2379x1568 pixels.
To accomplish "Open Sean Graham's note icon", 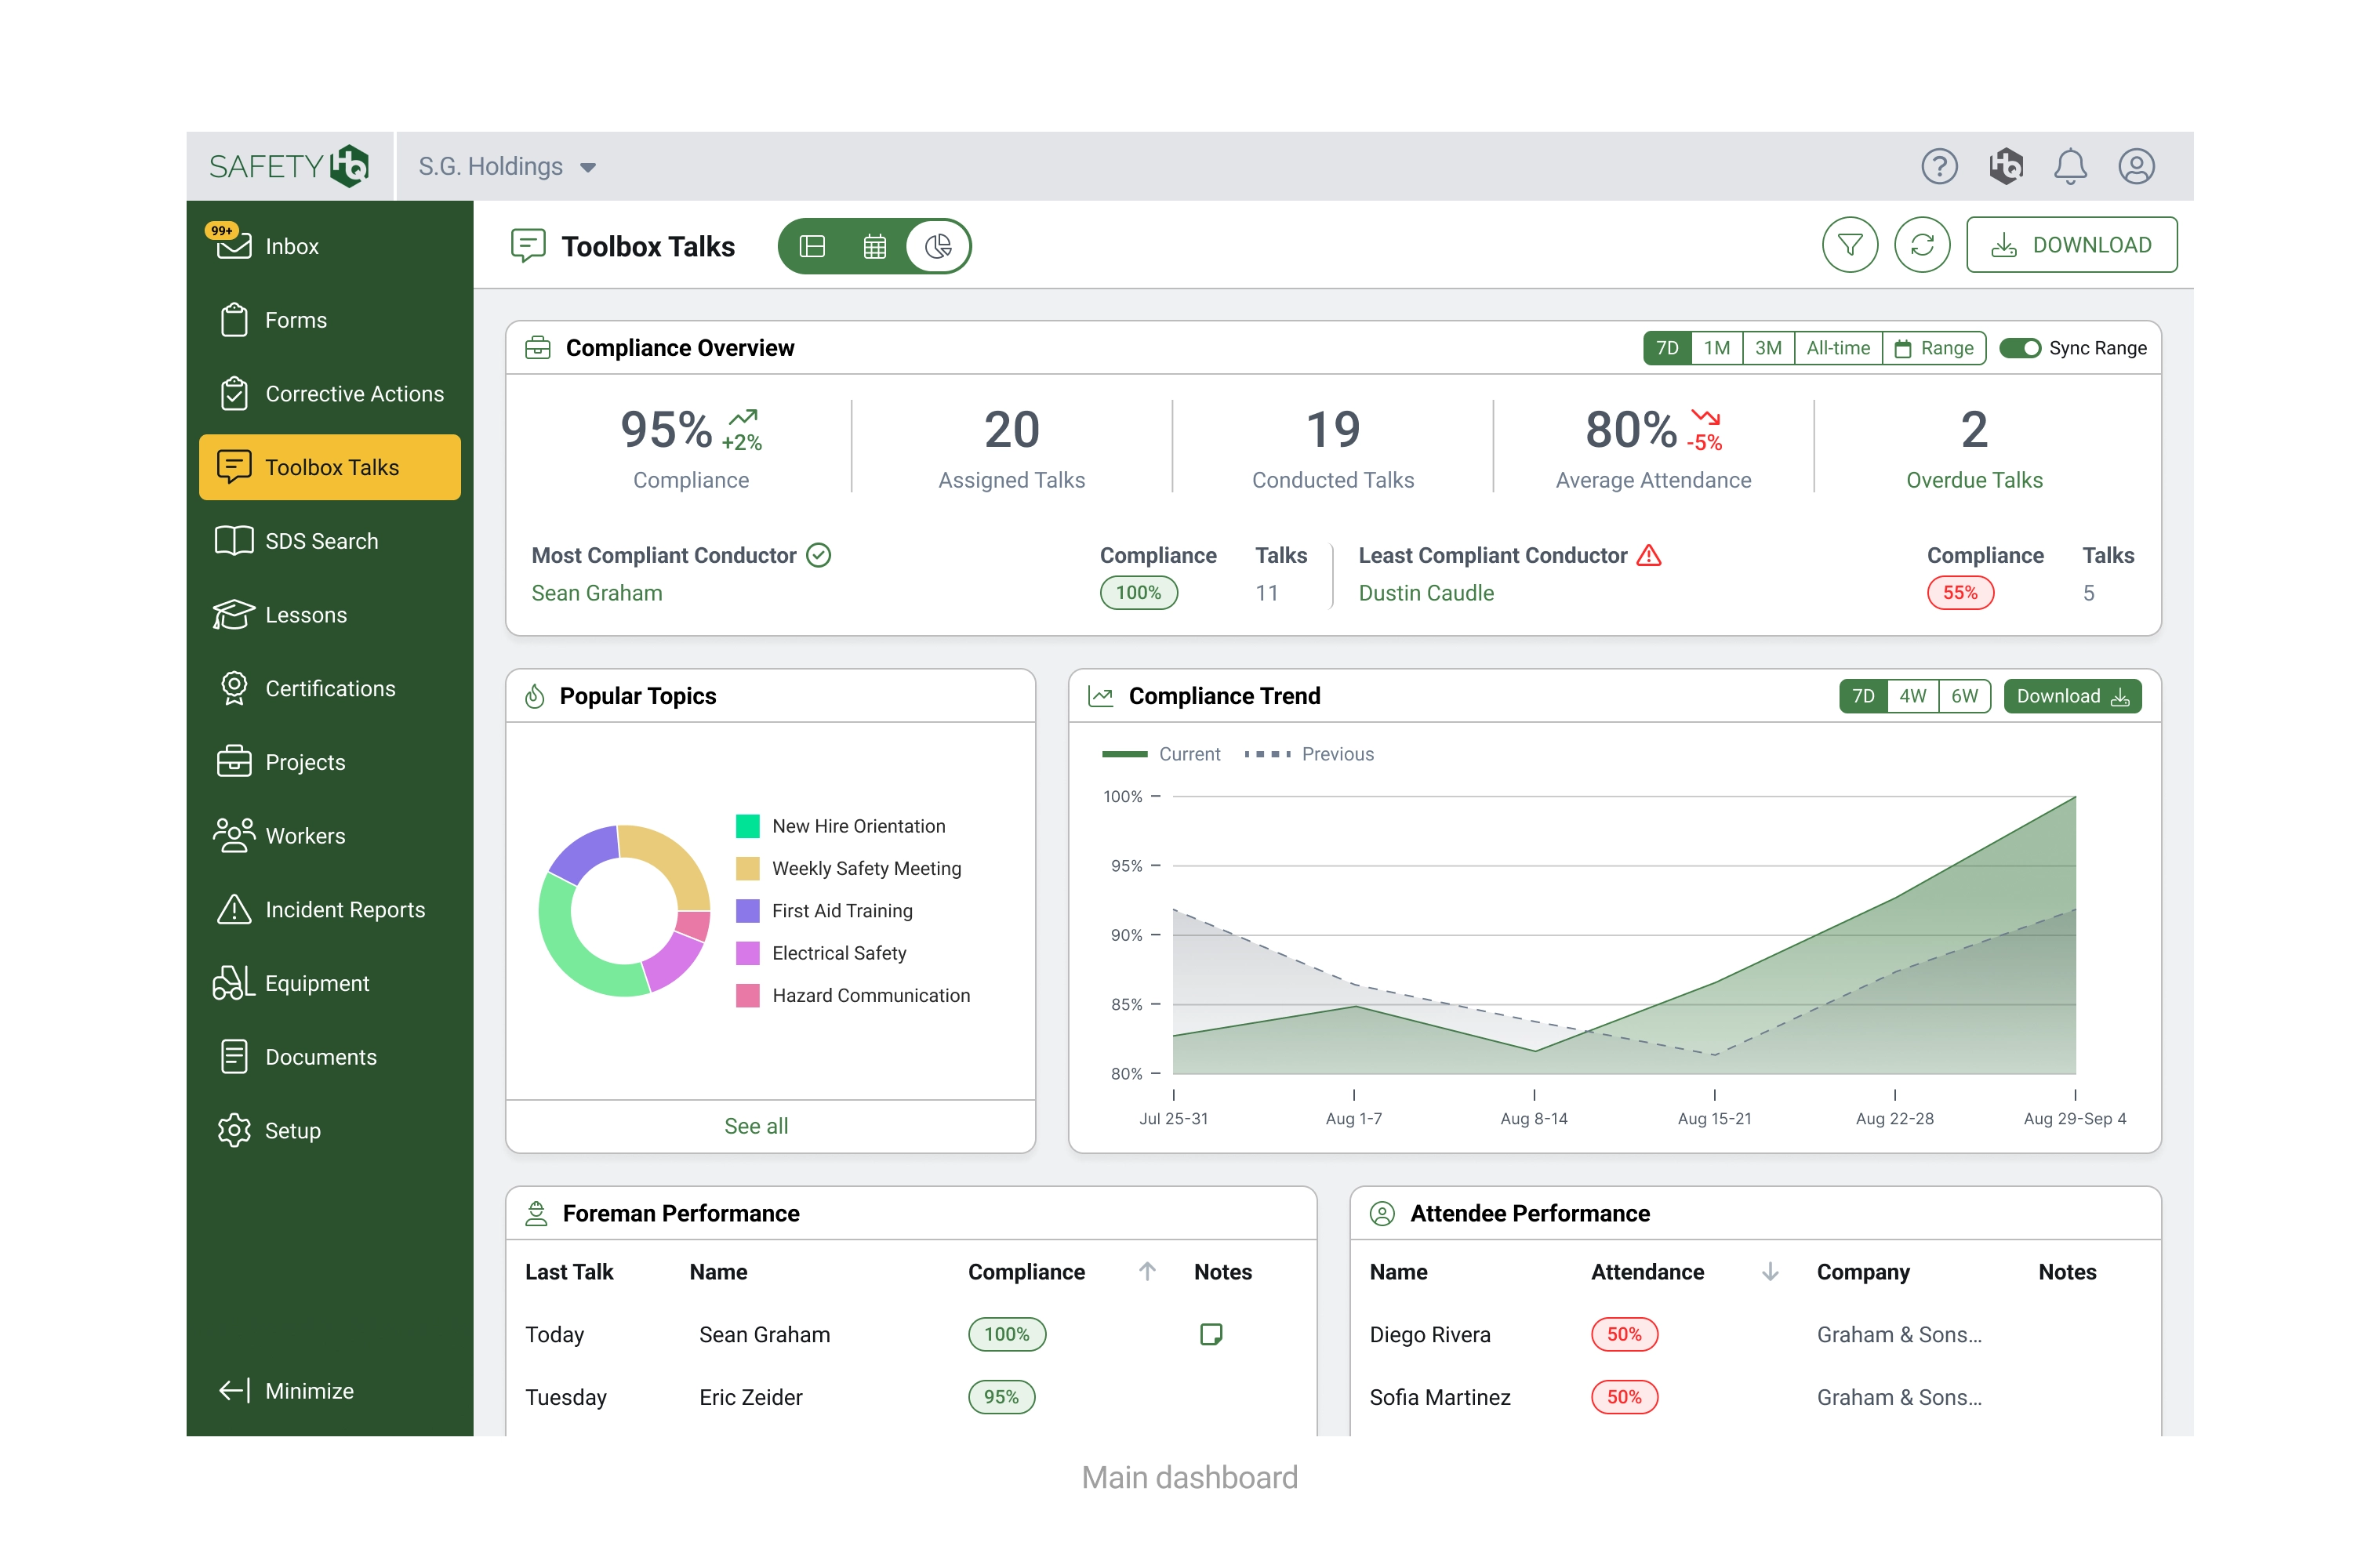I will coord(1210,1334).
